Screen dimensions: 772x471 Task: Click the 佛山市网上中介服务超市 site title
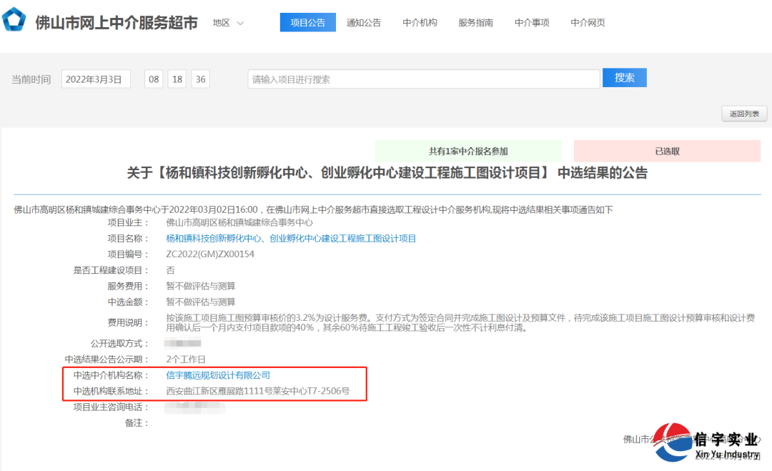click(117, 23)
